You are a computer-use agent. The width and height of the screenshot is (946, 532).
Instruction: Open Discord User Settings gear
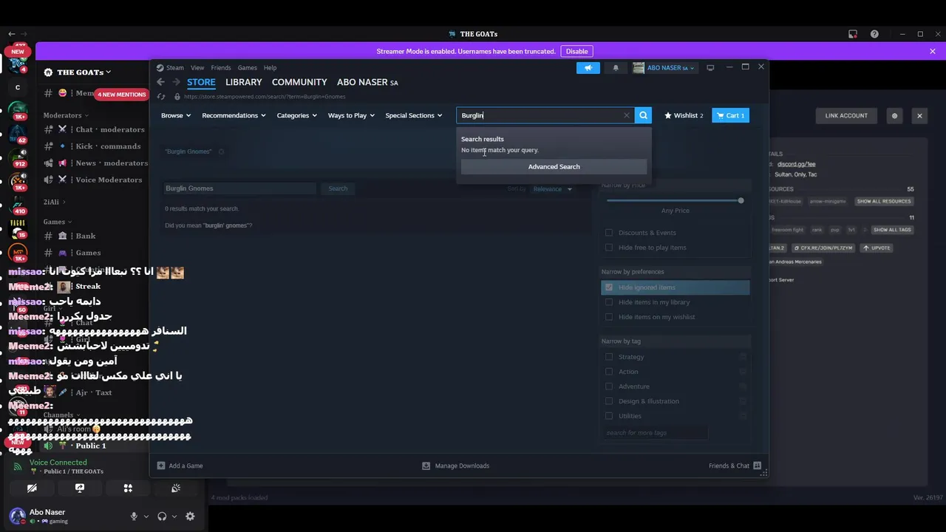(x=190, y=516)
